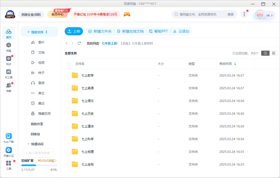Screen dimensions: 280x178
Task: Click the 七上英语 folder icon
Action: tap(75, 88)
